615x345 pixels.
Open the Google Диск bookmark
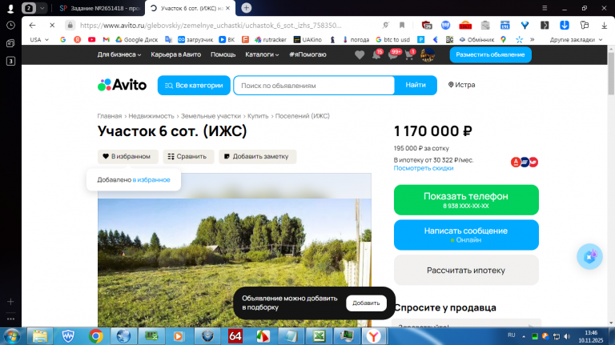click(136, 39)
